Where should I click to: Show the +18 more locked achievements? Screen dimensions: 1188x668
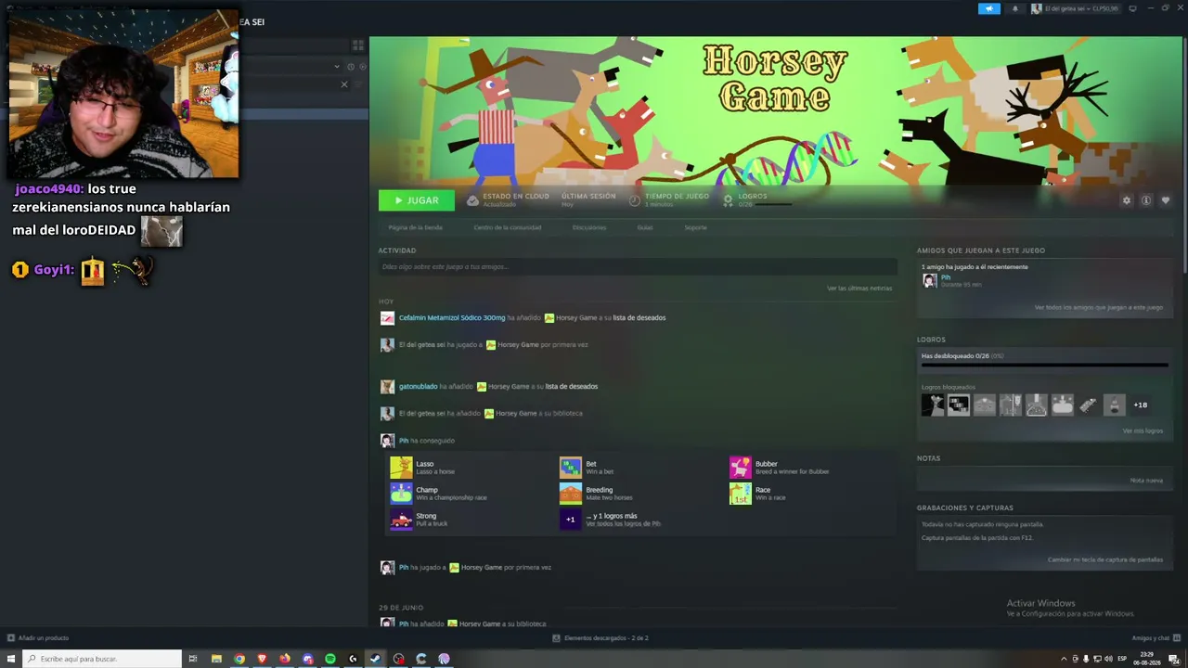tap(1140, 405)
